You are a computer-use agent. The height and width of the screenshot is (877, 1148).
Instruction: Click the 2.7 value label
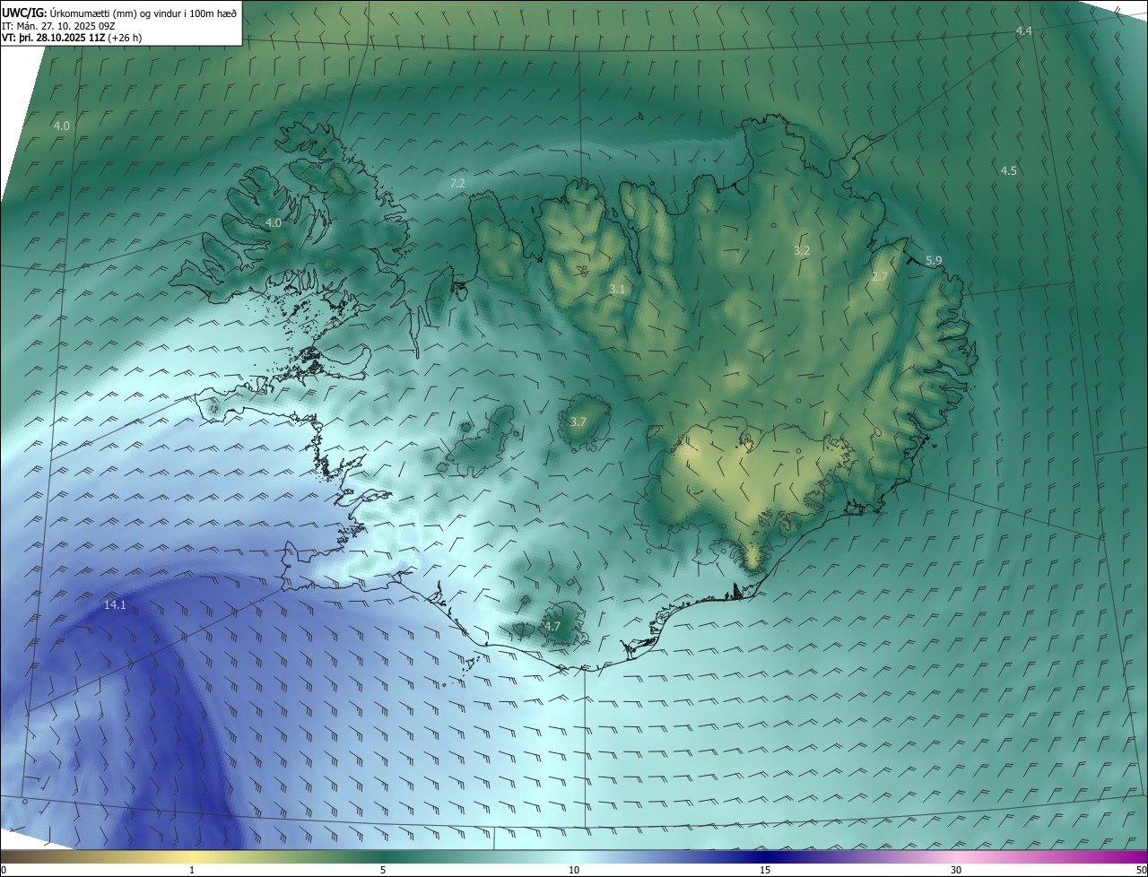tap(880, 277)
